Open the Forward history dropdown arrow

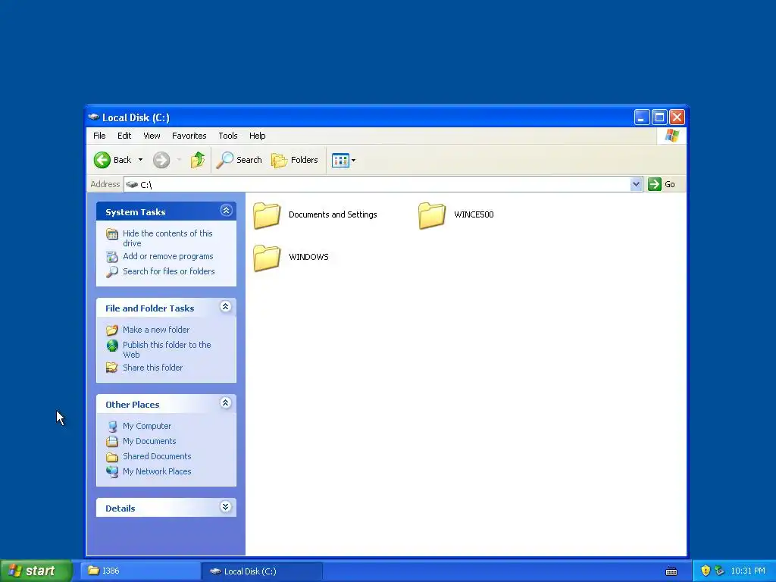(179, 160)
